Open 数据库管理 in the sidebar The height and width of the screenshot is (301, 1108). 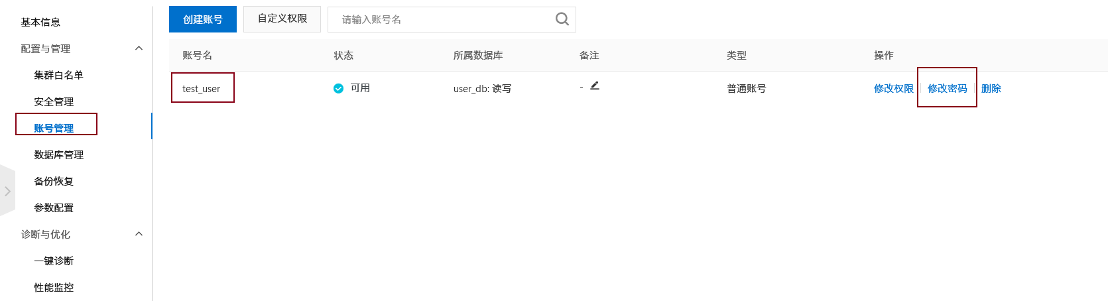click(59, 154)
